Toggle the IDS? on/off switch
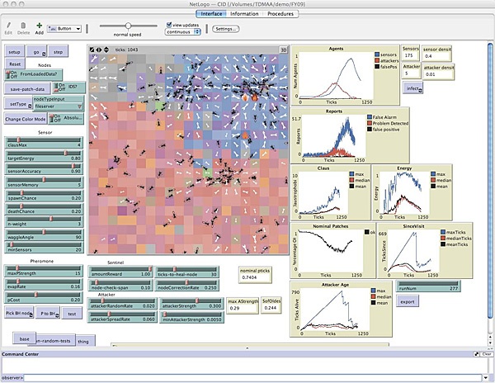The width and height of the screenshot is (495, 383). click(x=61, y=87)
